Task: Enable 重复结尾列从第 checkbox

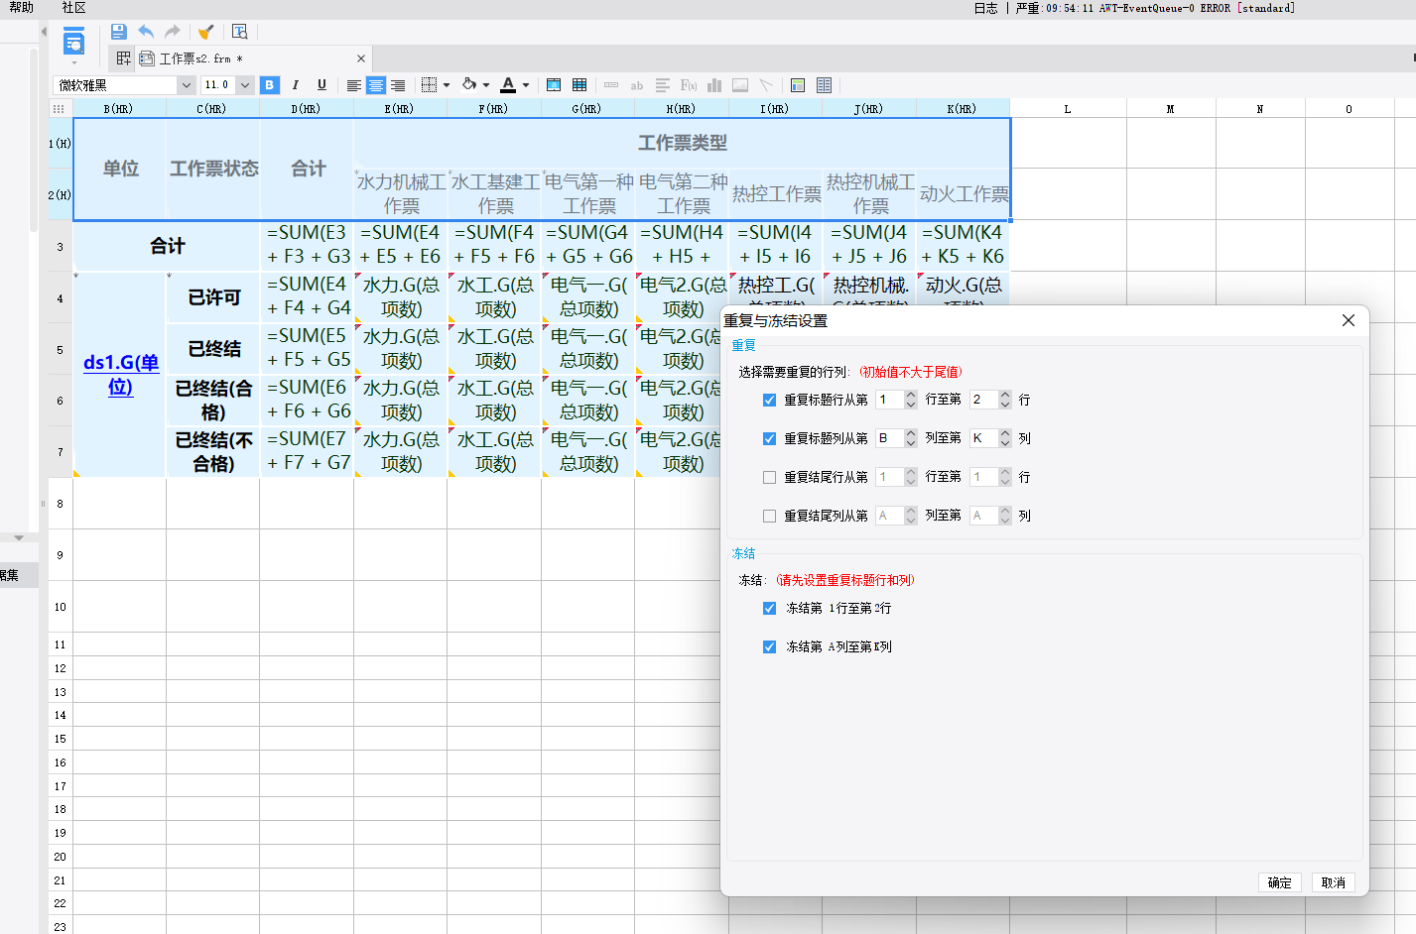Action: coord(769,516)
